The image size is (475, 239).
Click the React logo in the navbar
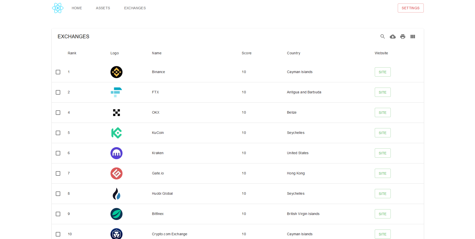pos(57,8)
